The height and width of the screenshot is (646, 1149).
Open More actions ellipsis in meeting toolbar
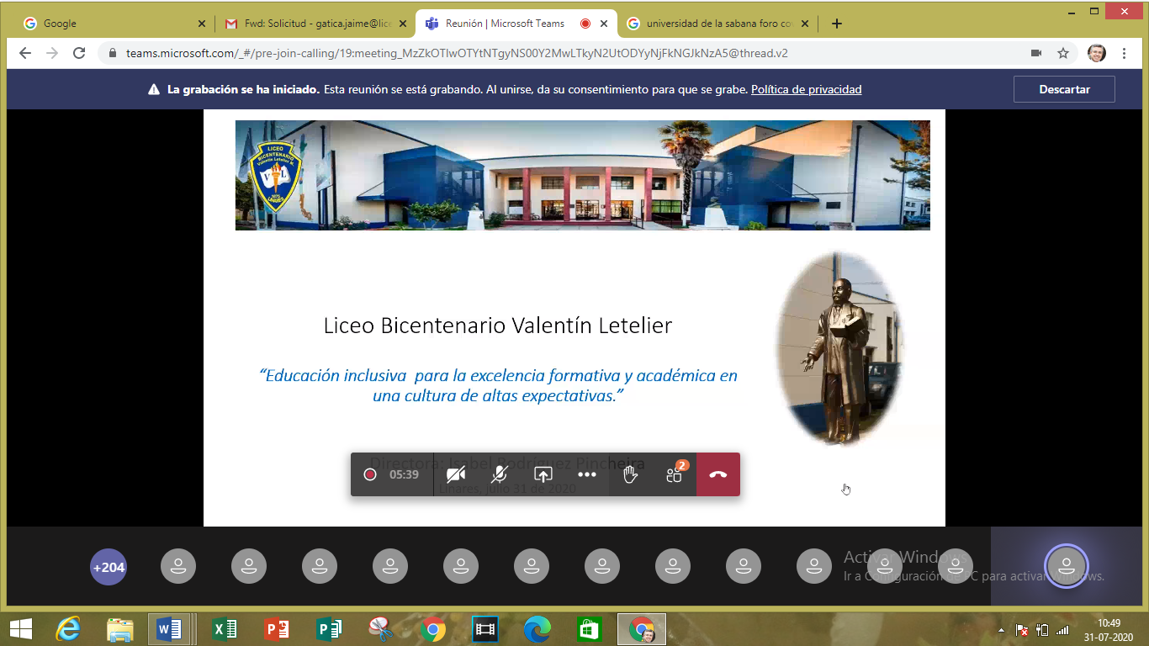pos(587,474)
